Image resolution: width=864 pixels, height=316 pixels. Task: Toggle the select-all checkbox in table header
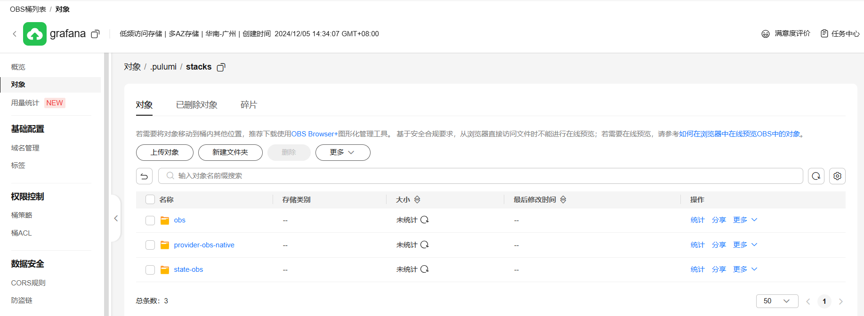[150, 199]
